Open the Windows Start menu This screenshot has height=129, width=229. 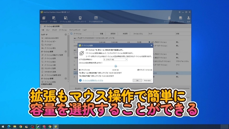tap(3, 127)
